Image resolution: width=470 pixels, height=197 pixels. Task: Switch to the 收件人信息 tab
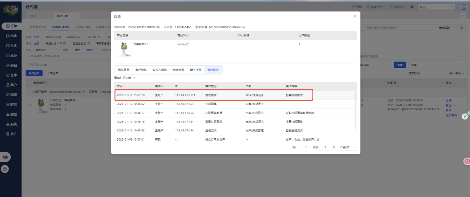pyautogui.click(x=160, y=70)
